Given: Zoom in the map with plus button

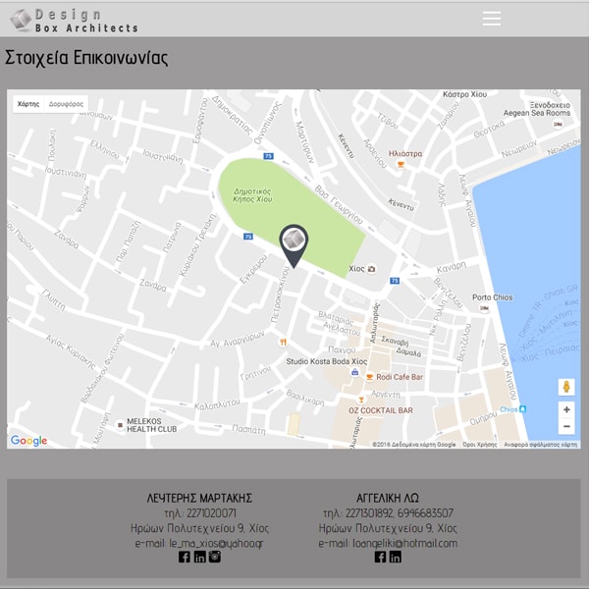Looking at the screenshot, I should [566, 409].
